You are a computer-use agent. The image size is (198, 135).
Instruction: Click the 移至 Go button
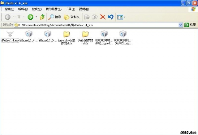coord(190,25)
